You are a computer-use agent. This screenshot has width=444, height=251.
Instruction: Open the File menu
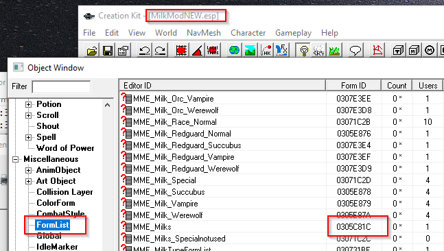pos(89,33)
